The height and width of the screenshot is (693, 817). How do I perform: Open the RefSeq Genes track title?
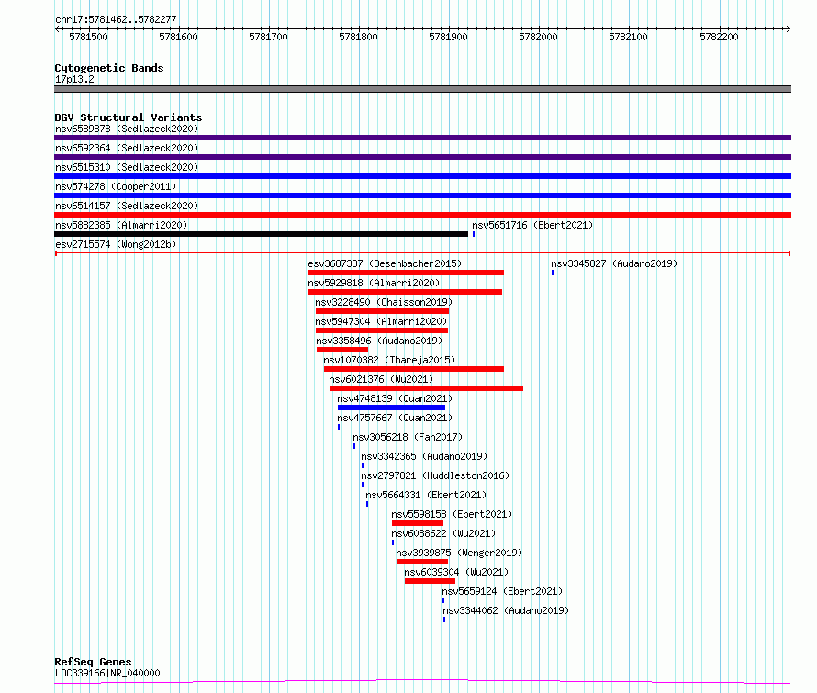(93, 662)
